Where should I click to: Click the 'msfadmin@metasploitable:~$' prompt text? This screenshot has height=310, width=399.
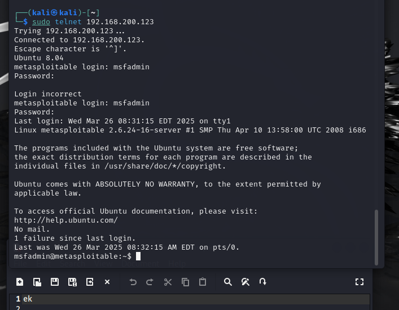[73, 256]
